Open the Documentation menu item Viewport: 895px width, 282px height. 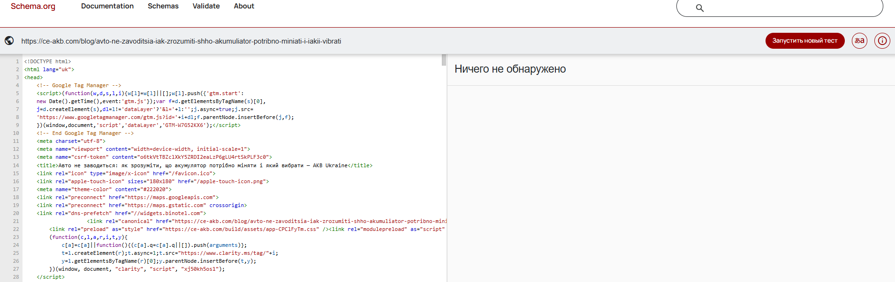tap(107, 6)
